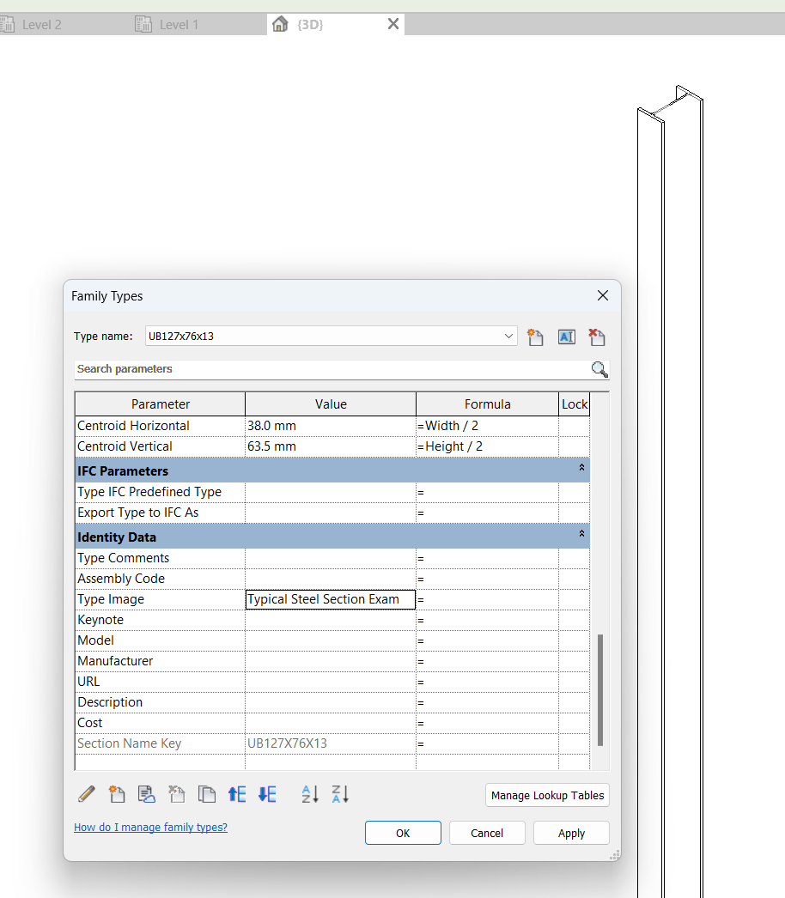
Task: Open the family types help link
Action: tap(150, 827)
